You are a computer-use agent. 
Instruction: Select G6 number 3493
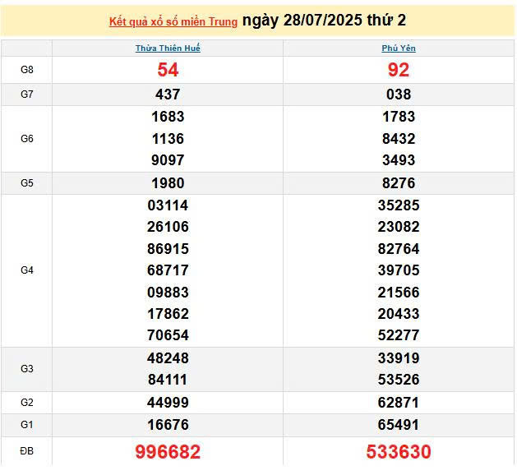(x=399, y=160)
